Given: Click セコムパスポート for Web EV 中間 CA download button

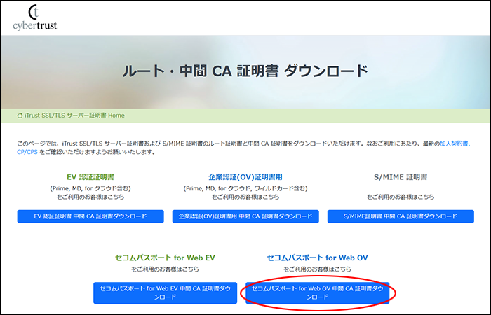Looking at the screenshot, I should (165, 293).
